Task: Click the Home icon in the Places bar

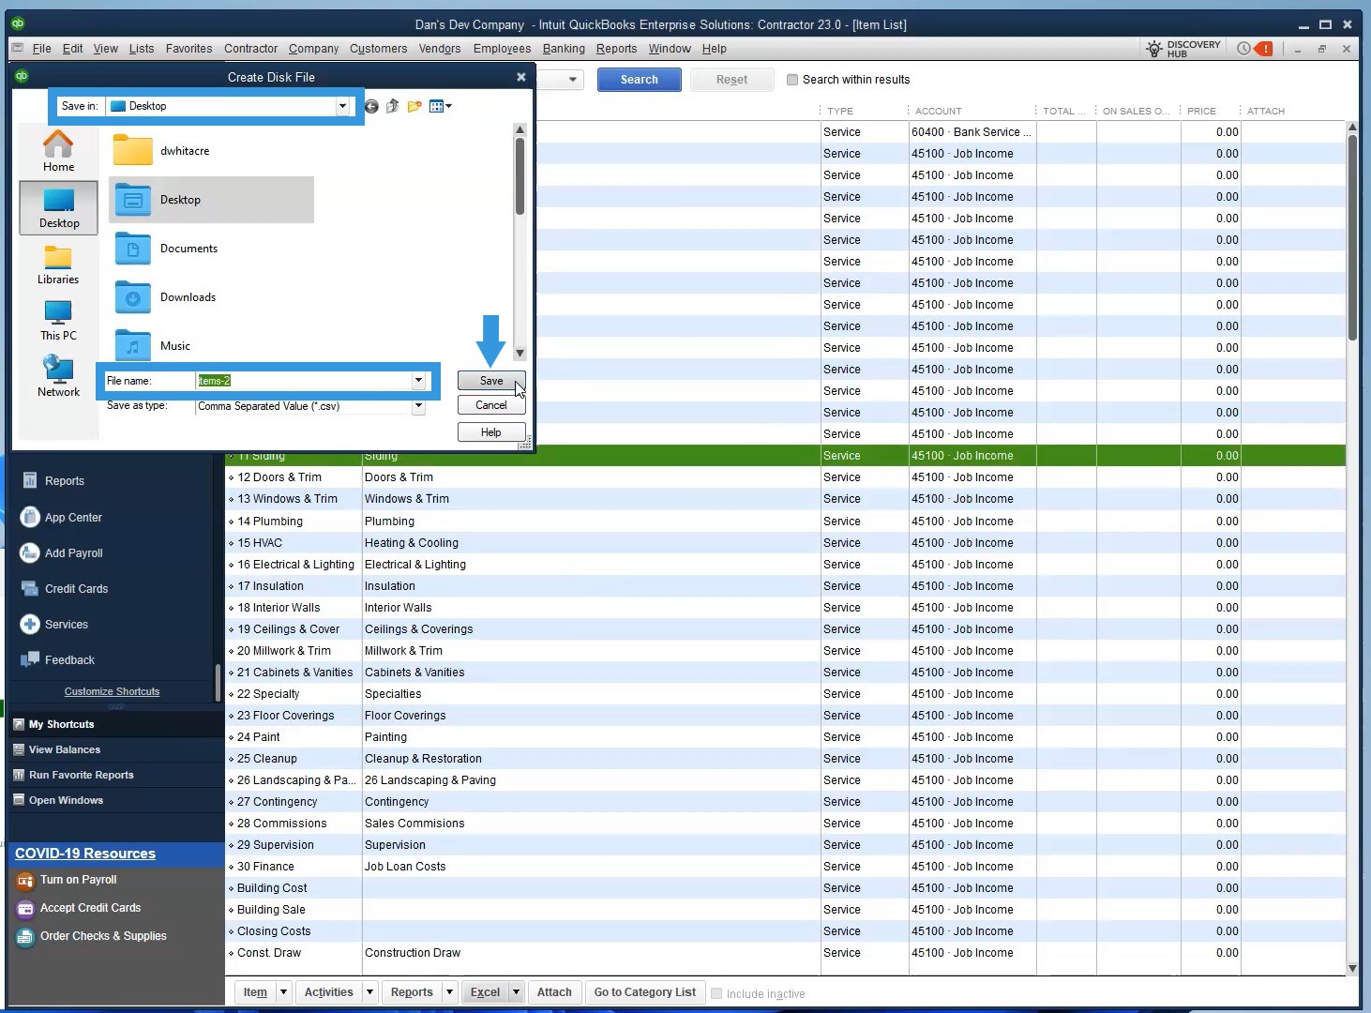Action: pyautogui.click(x=58, y=151)
